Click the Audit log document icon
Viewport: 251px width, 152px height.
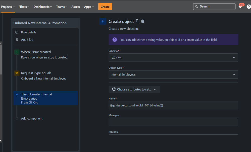point(17,39)
